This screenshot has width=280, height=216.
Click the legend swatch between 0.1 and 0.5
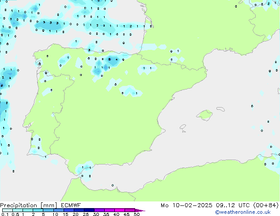coord(8,210)
